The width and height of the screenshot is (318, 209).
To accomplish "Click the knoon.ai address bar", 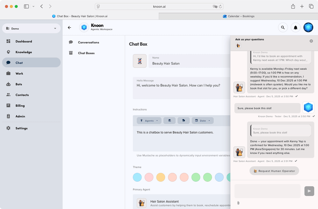I will tap(159, 6).
